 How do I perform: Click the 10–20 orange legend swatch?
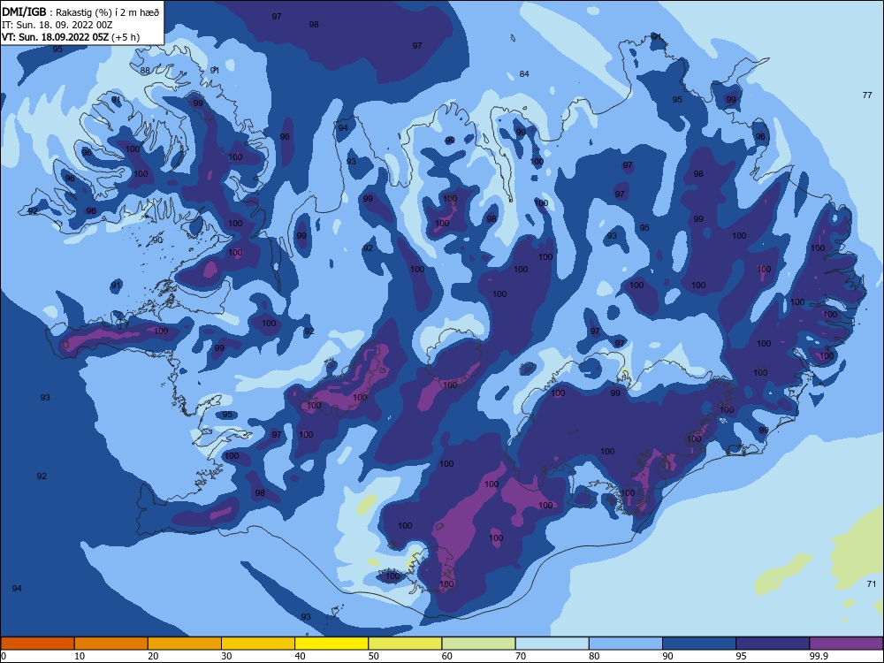coord(111,644)
